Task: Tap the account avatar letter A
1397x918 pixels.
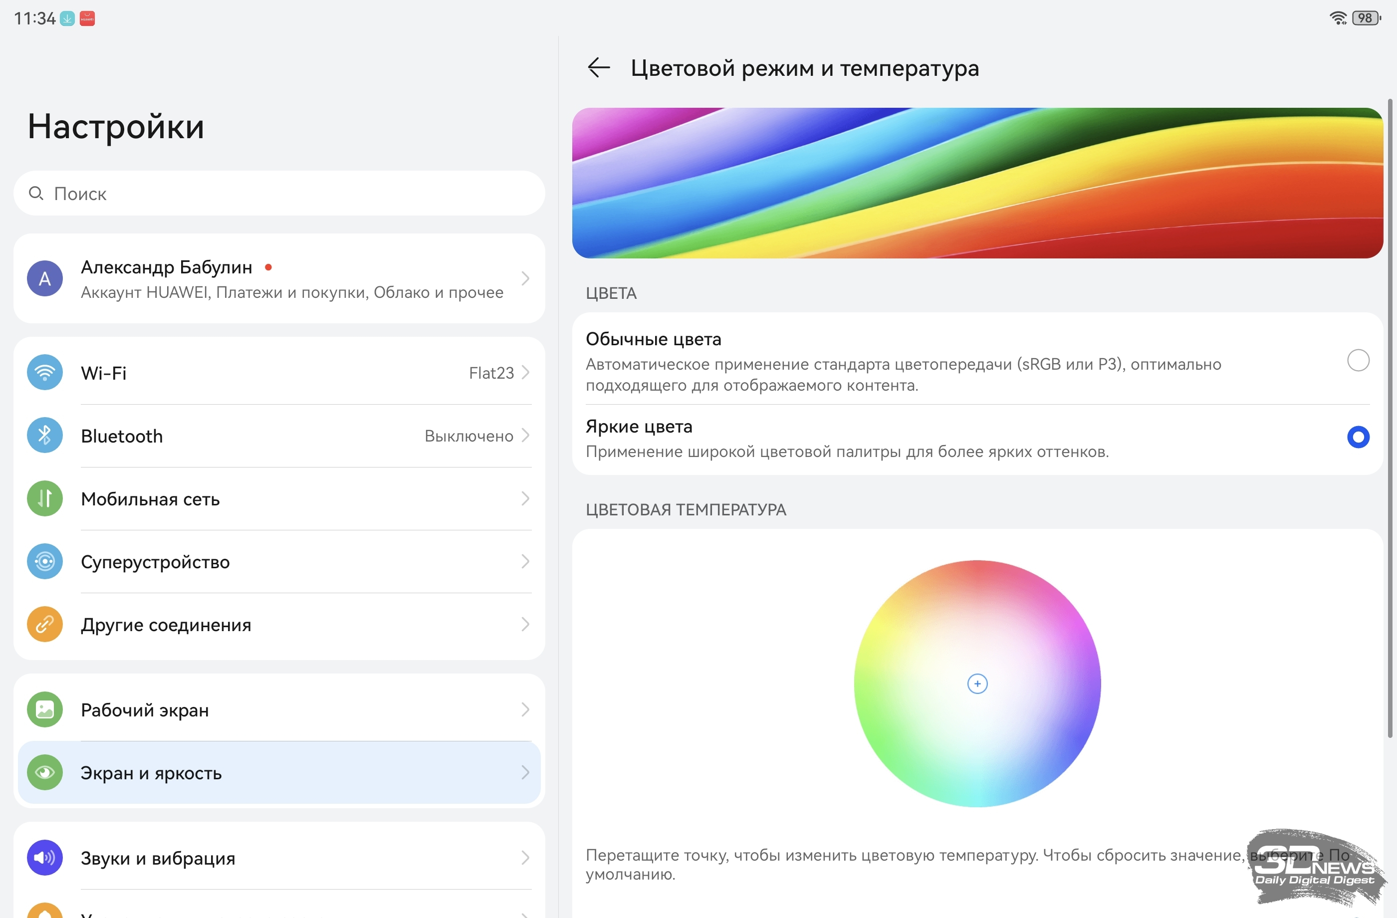Action: tap(44, 278)
